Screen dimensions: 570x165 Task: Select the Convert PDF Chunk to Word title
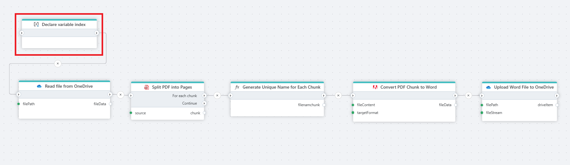click(x=408, y=87)
